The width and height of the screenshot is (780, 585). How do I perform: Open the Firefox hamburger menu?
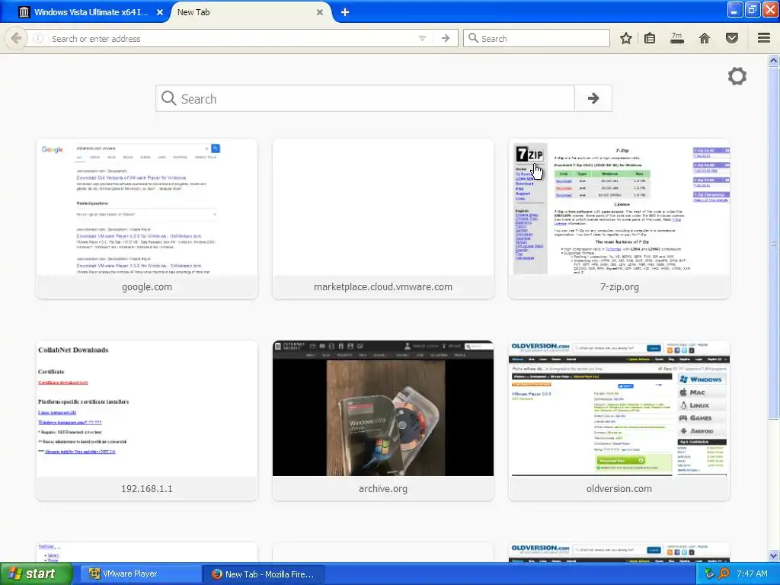click(763, 38)
